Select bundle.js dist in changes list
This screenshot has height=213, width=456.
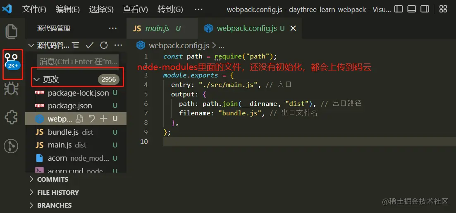(76, 132)
